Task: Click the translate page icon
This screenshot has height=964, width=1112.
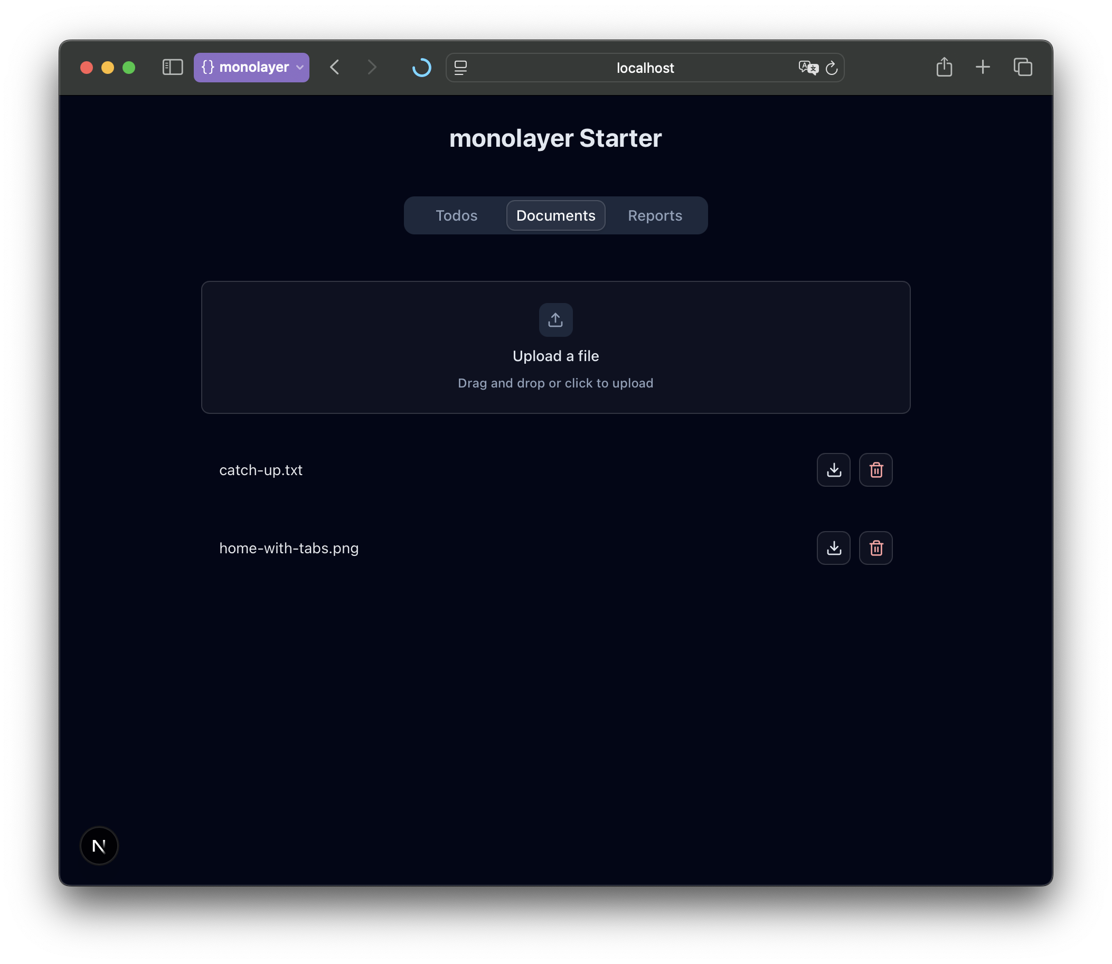Action: point(808,68)
